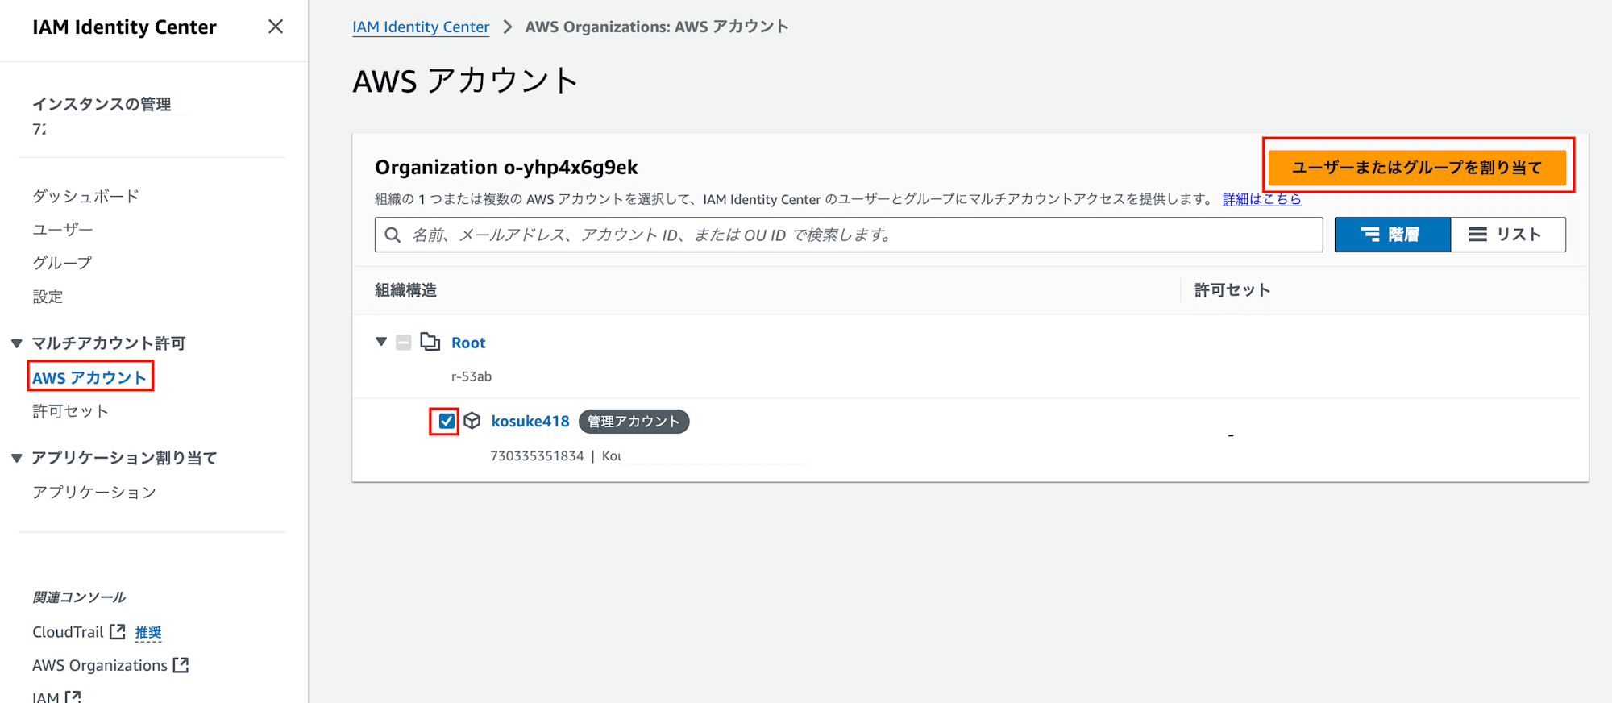Click the search magnifier icon
The width and height of the screenshot is (1612, 703).
[393, 235]
